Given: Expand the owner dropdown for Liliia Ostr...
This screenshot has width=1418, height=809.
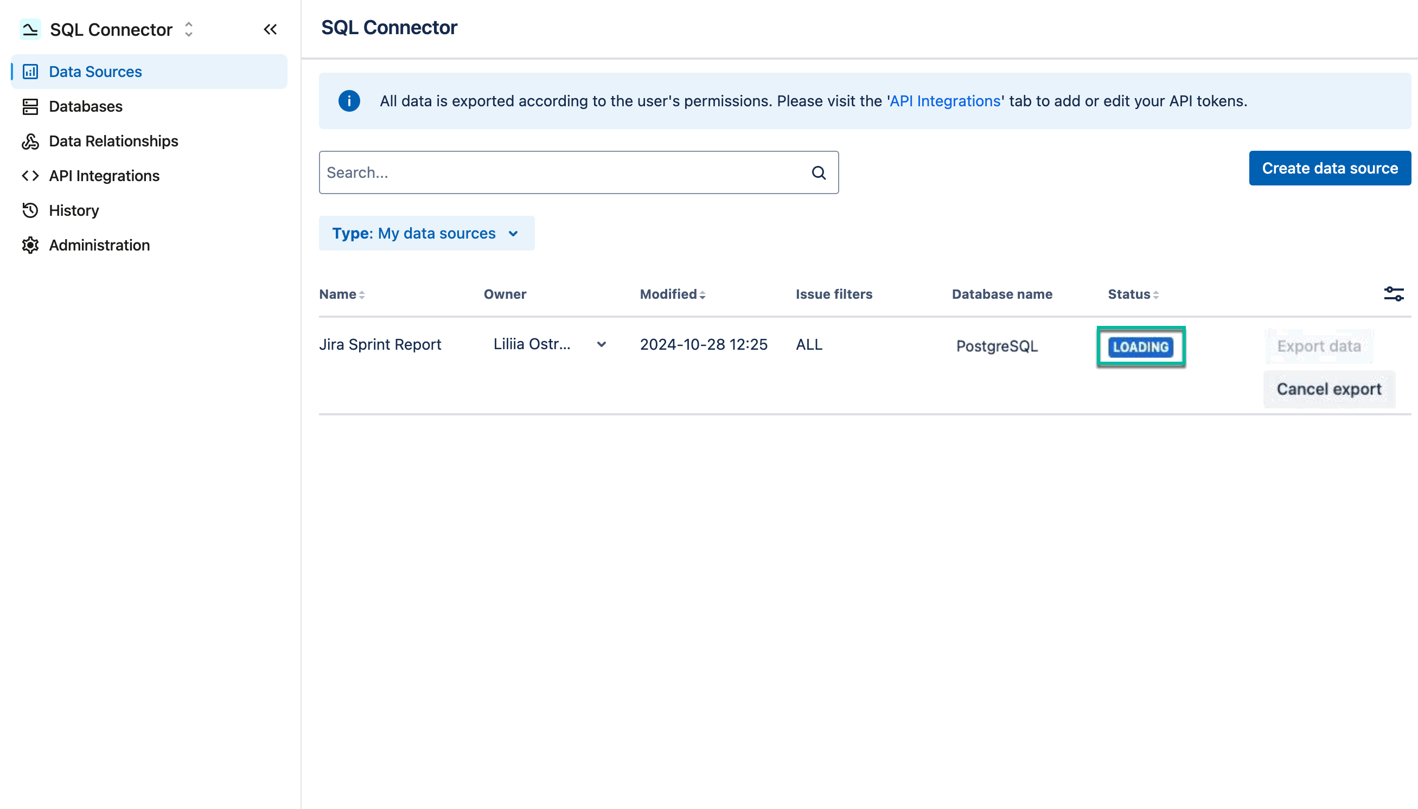Looking at the screenshot, I should click(602, 344).
